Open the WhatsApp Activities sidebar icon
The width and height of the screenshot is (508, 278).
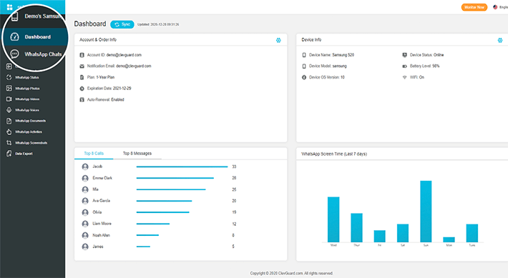coord(9,131)
